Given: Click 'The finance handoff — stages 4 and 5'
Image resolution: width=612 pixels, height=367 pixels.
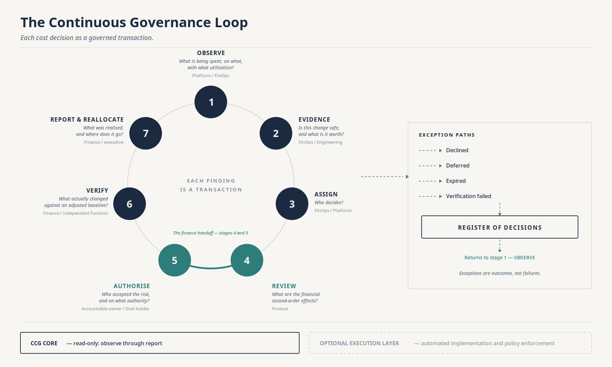Looking at the screenshot, I should [210, 233].
